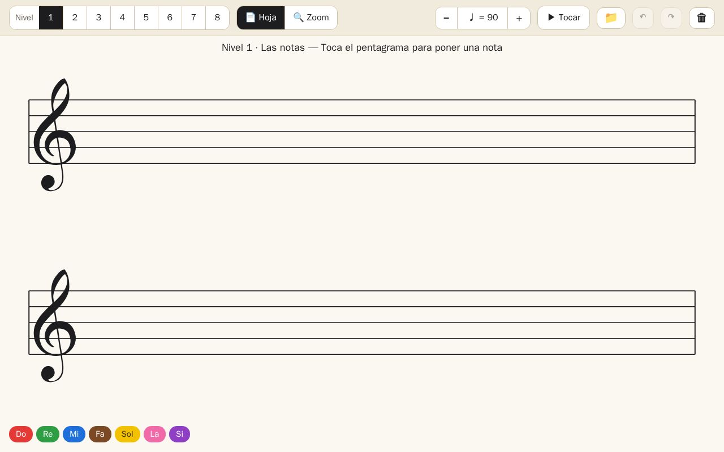Increase tempo with the plus button

point(519,18)
